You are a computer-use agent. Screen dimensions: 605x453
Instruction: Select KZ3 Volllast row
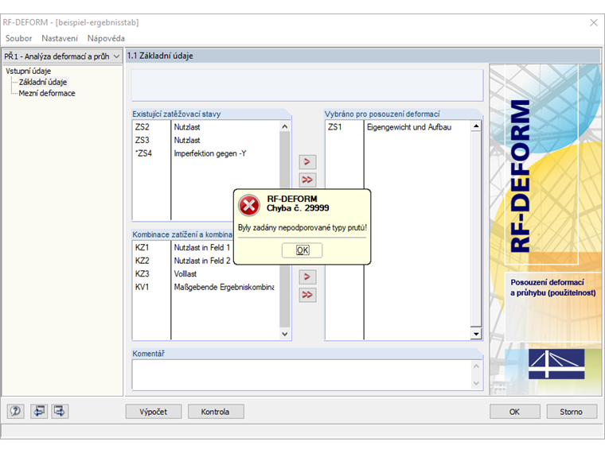tap(206, 274)
